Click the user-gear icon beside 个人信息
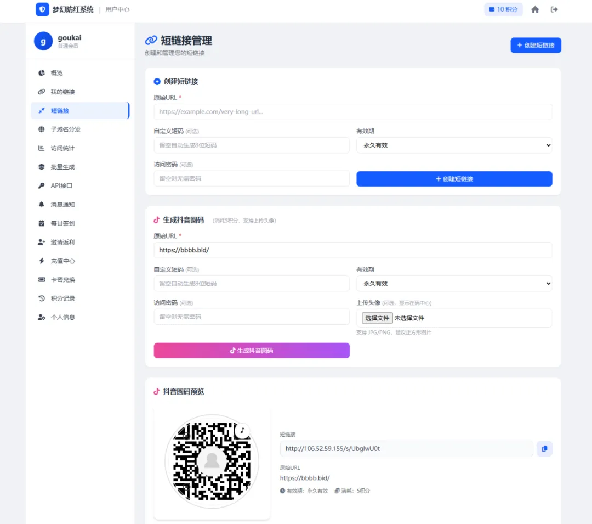Image resolution: width=592 pixels, height=524 pixels. [42, 317]
